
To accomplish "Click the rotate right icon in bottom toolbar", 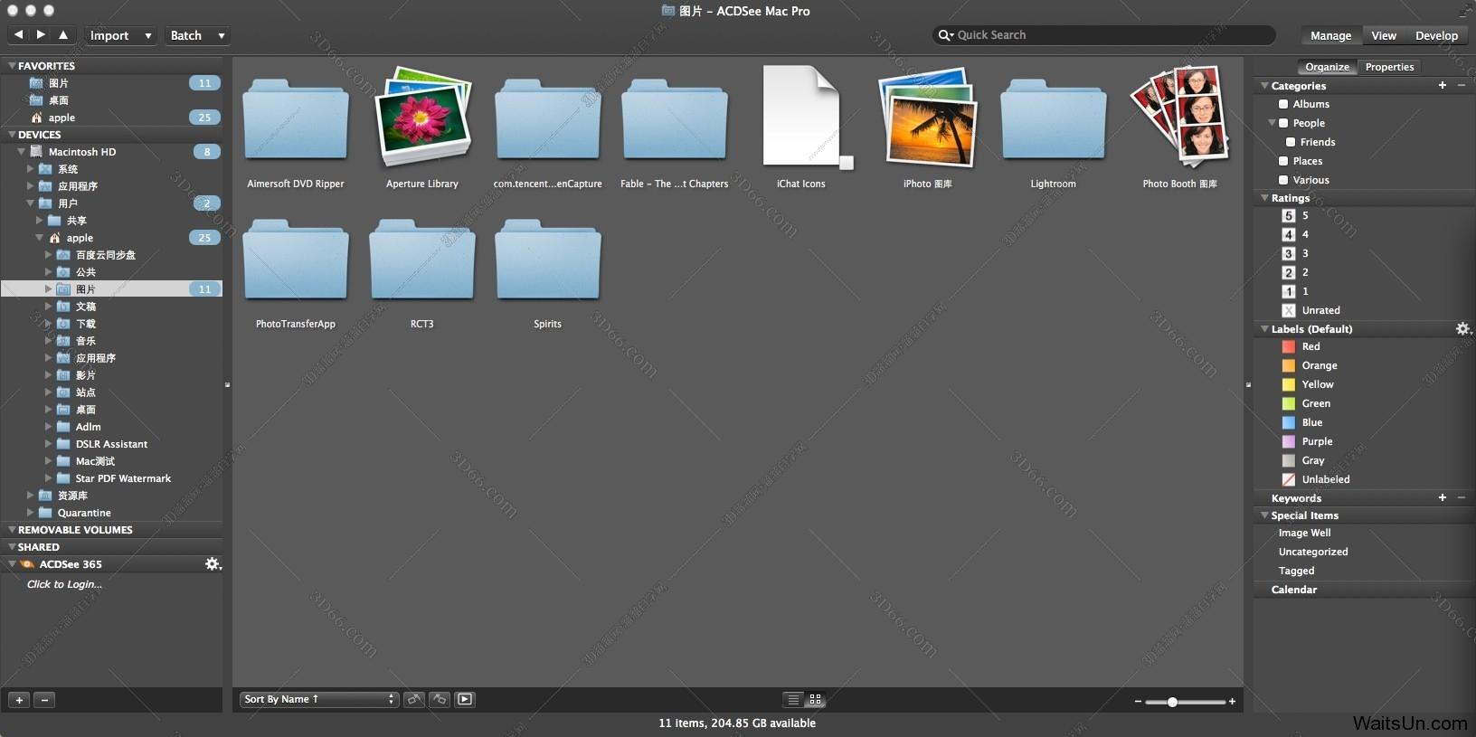I will tap(440, 699).
